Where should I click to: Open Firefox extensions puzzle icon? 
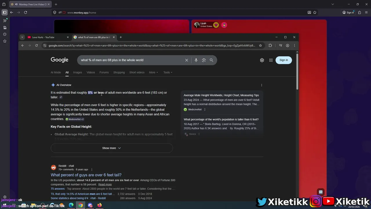click(x=359, y=12)
